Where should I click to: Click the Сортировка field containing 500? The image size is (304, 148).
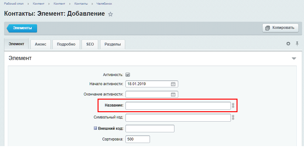click(137, 139)
